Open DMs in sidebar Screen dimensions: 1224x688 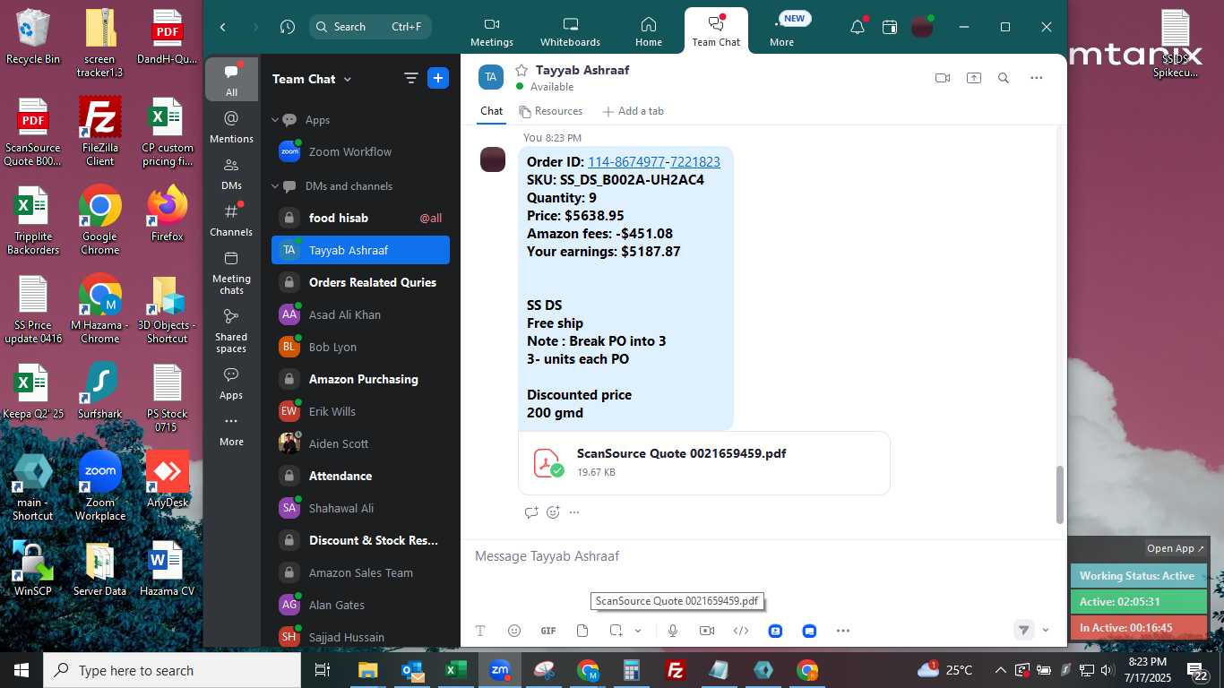click(231, 174)
